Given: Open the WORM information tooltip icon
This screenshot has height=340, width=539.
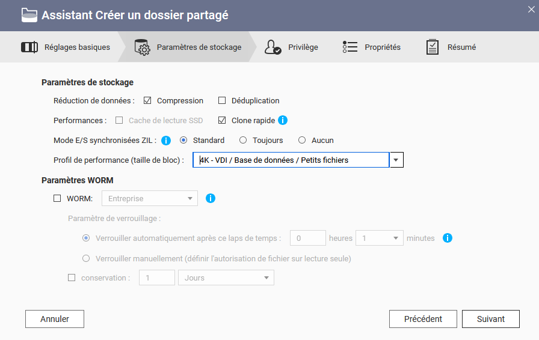Looking at the screenshot, I should click(x=211, y=198).
